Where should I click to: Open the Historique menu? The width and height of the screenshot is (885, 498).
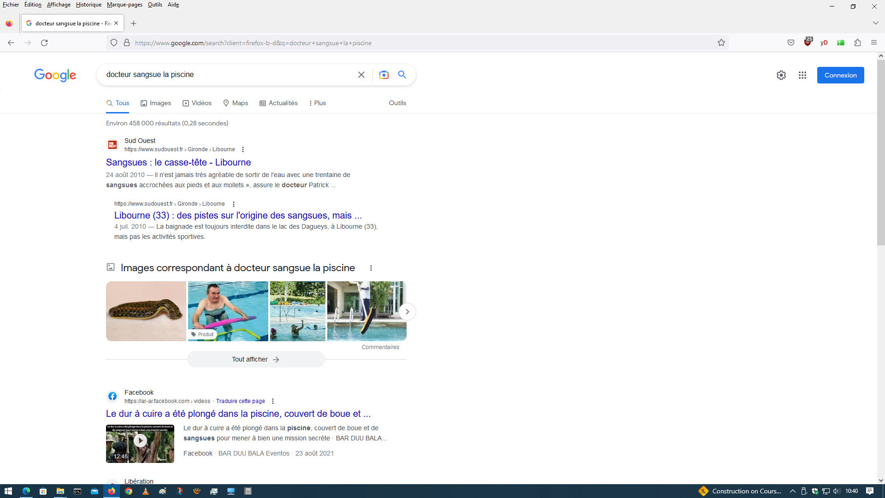88,5
